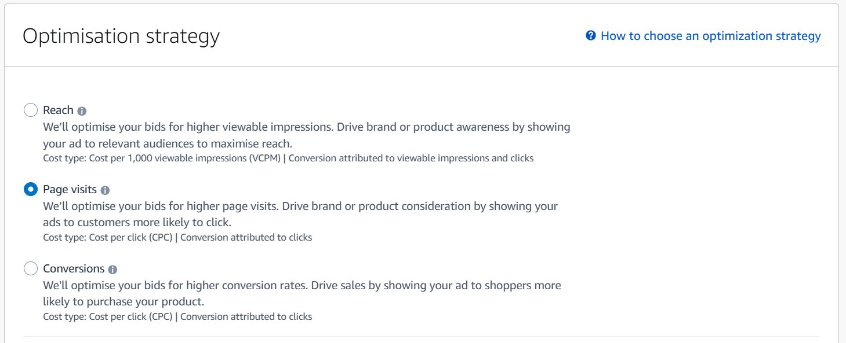Click the Page visits CPC cost type text

pyautogui.click(x=177, y=237)
